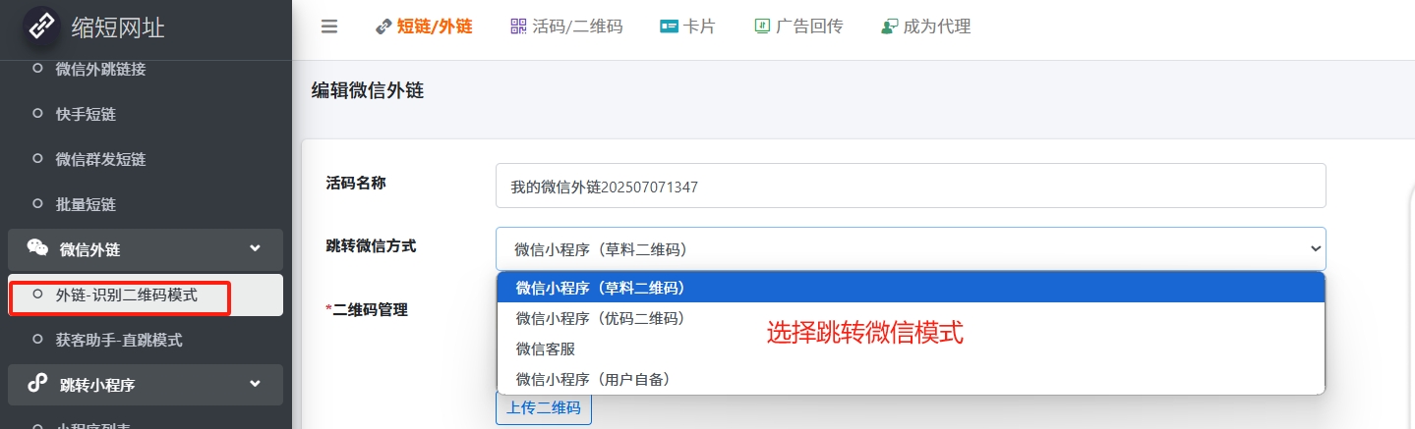Collapse the 跳转小程序 sidebar section chevron
Screen dimensions: 1415x429
[256, 384]
